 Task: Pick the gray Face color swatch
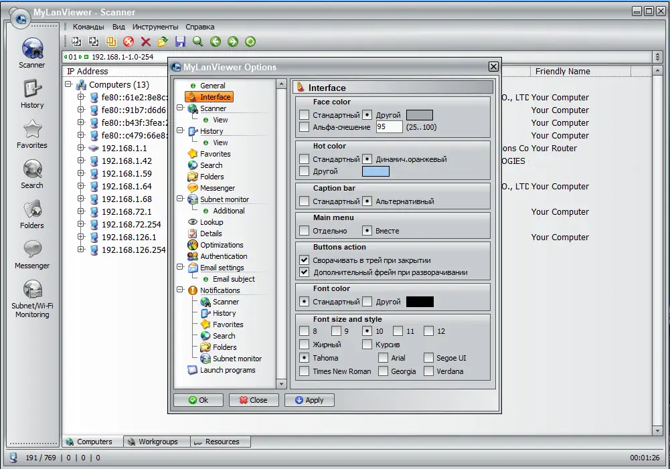(x=419, y=115)
